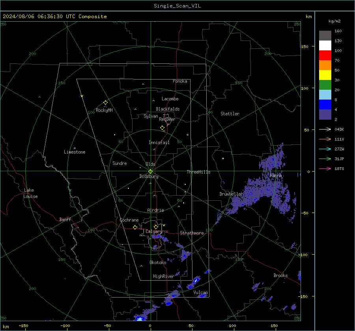
Task: Click the yellow V marker northwest of RockyMH
Action: (82, 96)
